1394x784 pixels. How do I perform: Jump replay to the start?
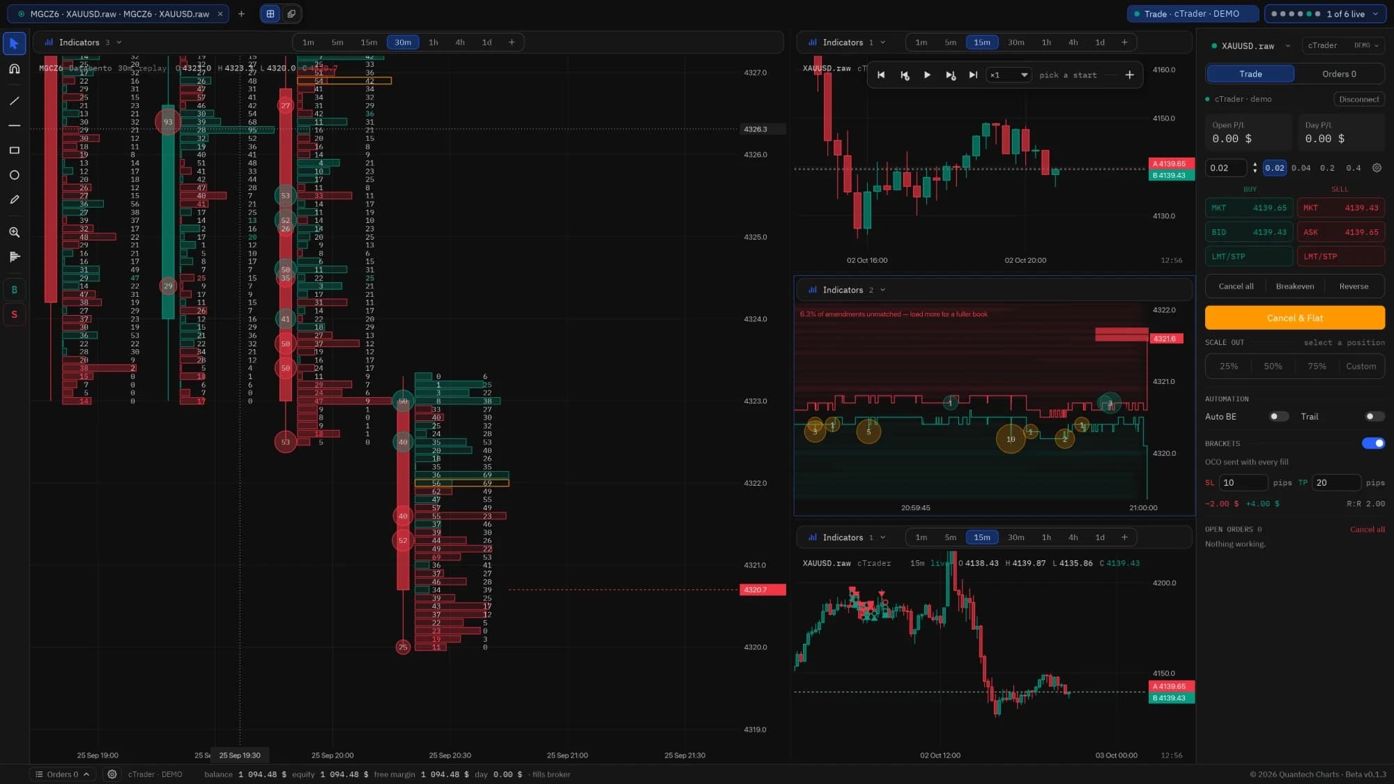881,75
